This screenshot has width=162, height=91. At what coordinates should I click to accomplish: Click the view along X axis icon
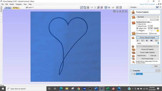[x=123, y=11]
